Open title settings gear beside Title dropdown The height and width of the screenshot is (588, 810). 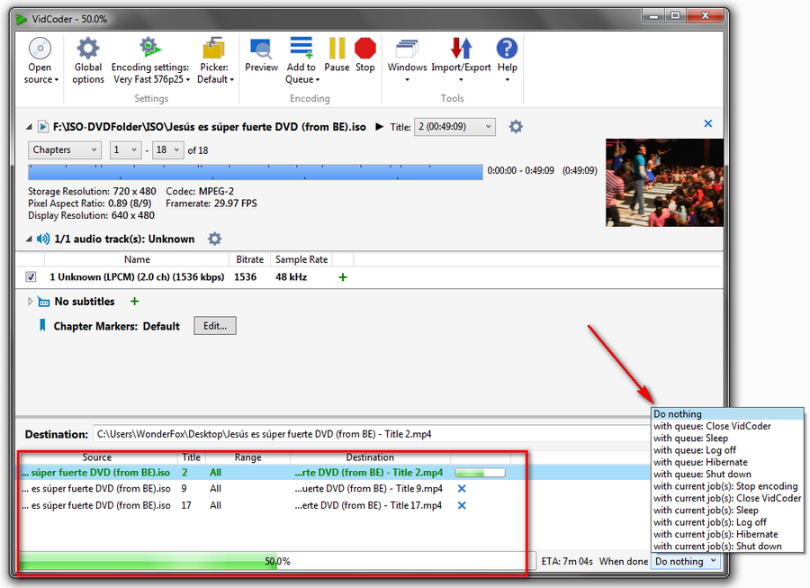click(516, 127)
